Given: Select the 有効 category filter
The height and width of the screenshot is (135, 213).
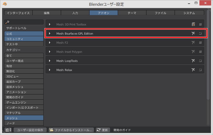Looking at the screenshot, I should (x=24, y=66).
